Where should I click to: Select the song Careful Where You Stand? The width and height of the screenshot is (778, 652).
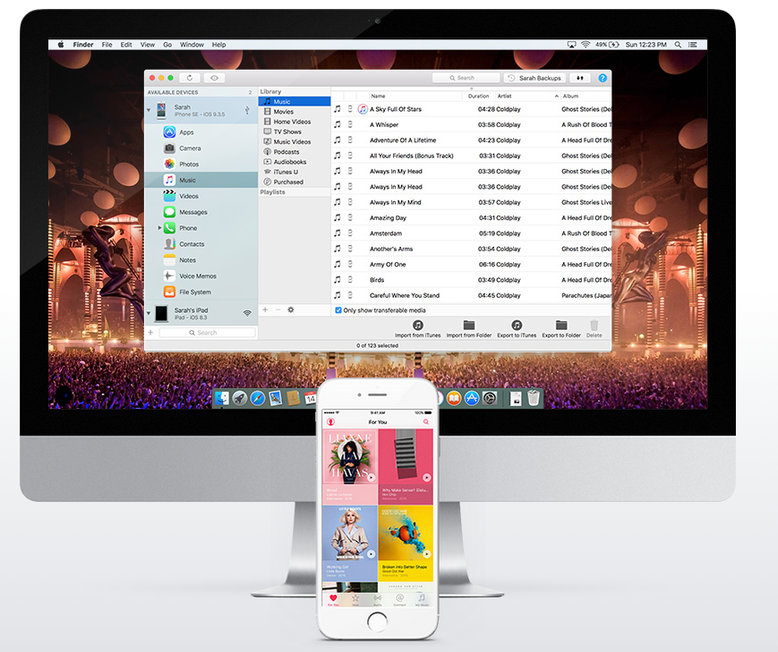point(471,295)
